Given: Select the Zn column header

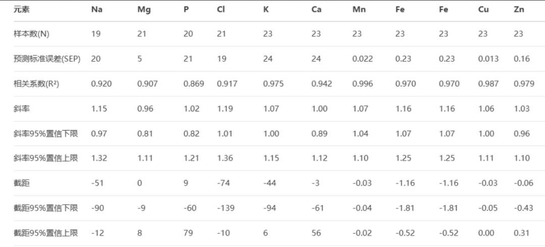Looking at the screenshot, I should click(x=519, y=10).
